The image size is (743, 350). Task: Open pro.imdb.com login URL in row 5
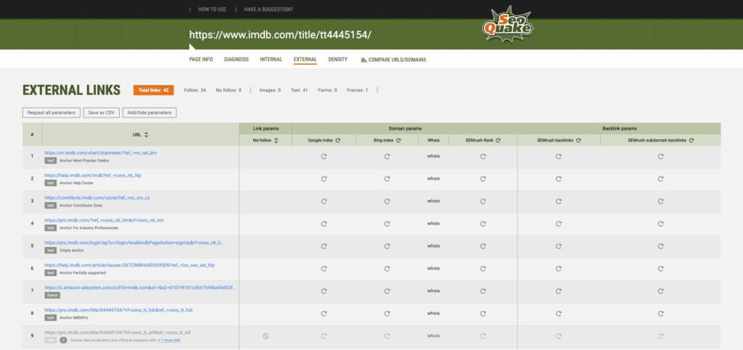[x=134, y=242]
